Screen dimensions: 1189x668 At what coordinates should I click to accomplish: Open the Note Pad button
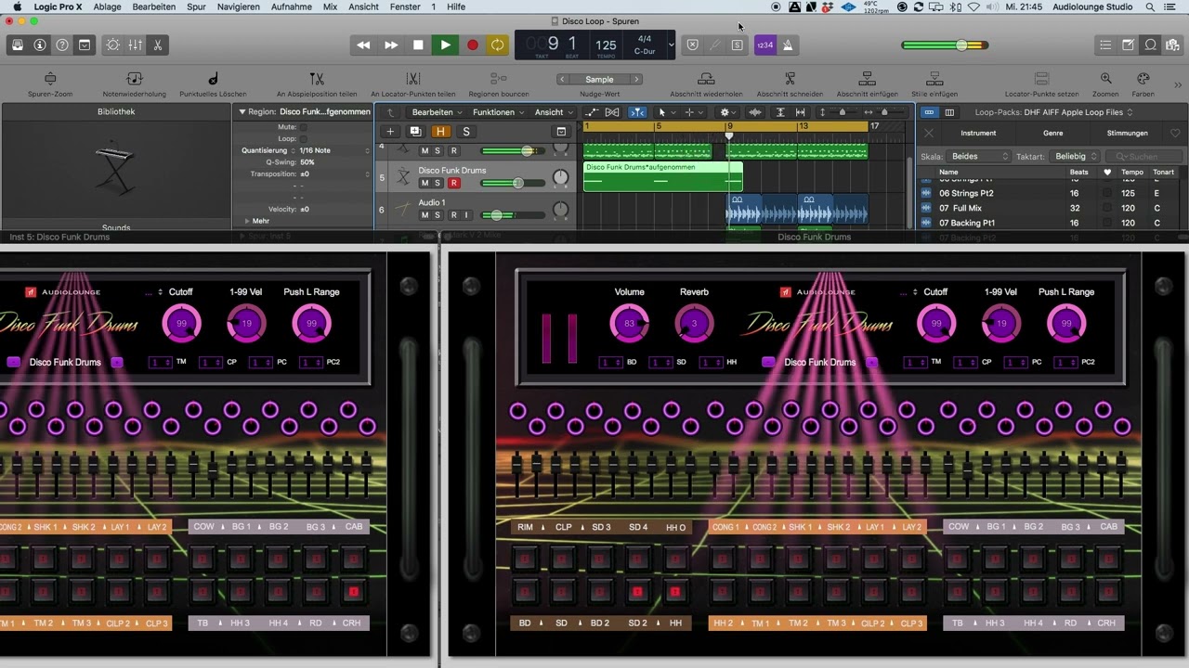click(x=1128, y=45)
